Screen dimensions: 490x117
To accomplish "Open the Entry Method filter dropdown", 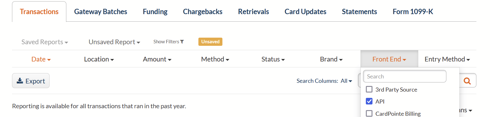I will point(447,59).
